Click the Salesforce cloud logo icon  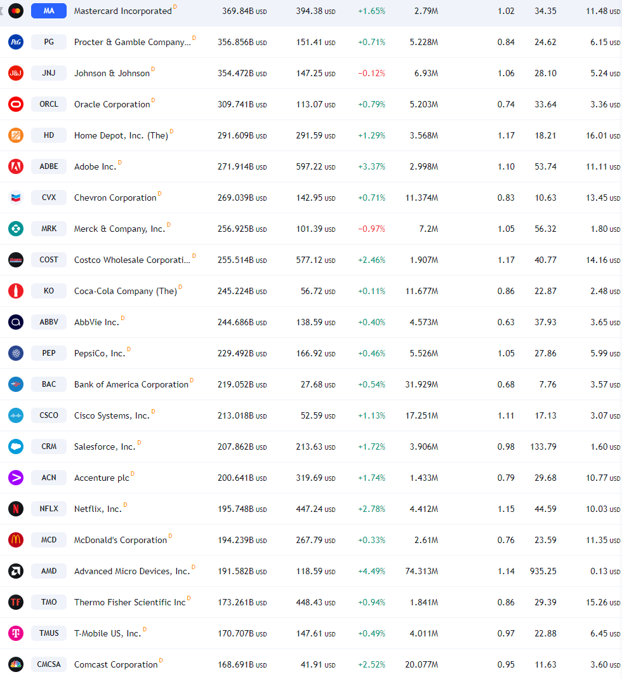16,447
